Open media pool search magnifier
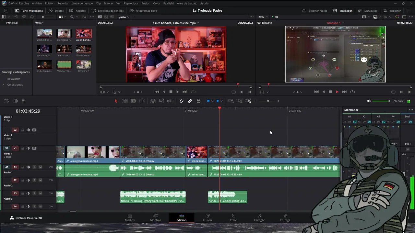 coord(72,17)
